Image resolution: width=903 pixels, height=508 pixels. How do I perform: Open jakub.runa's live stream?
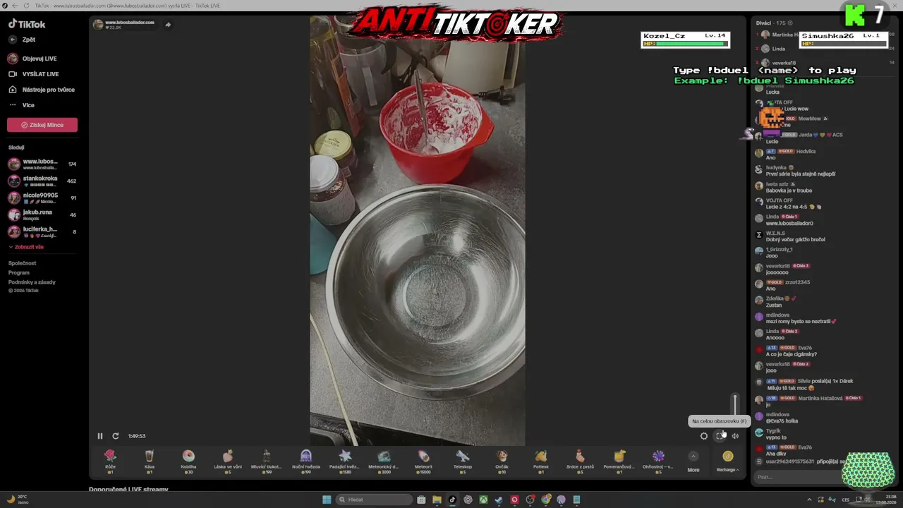pos(42,214)
